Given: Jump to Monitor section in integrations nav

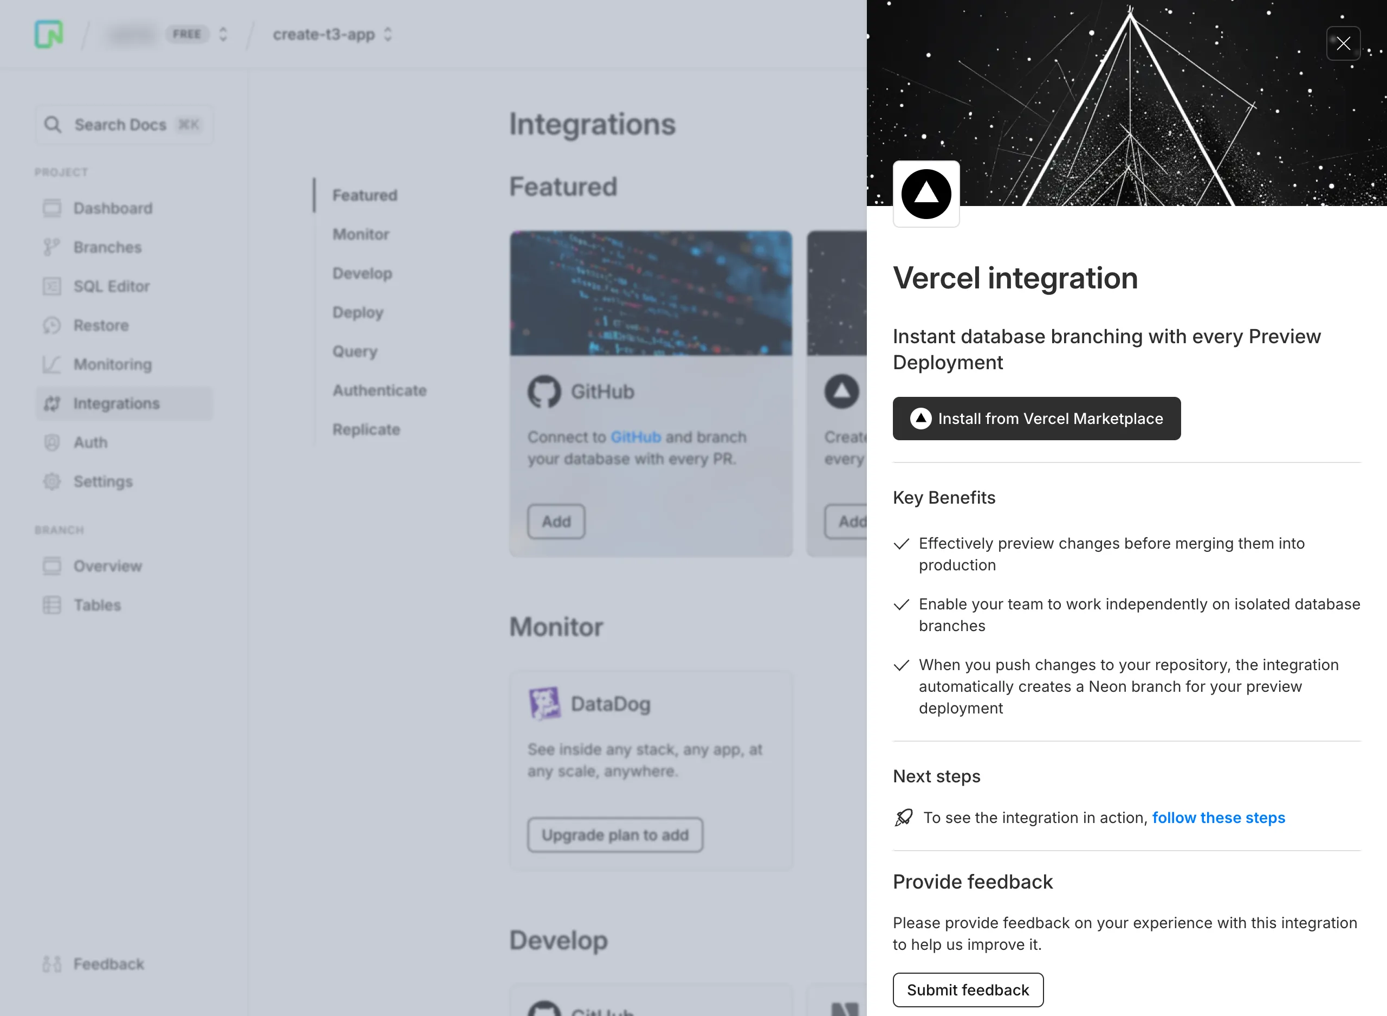Looking at the screenshot, I should 361,234.
